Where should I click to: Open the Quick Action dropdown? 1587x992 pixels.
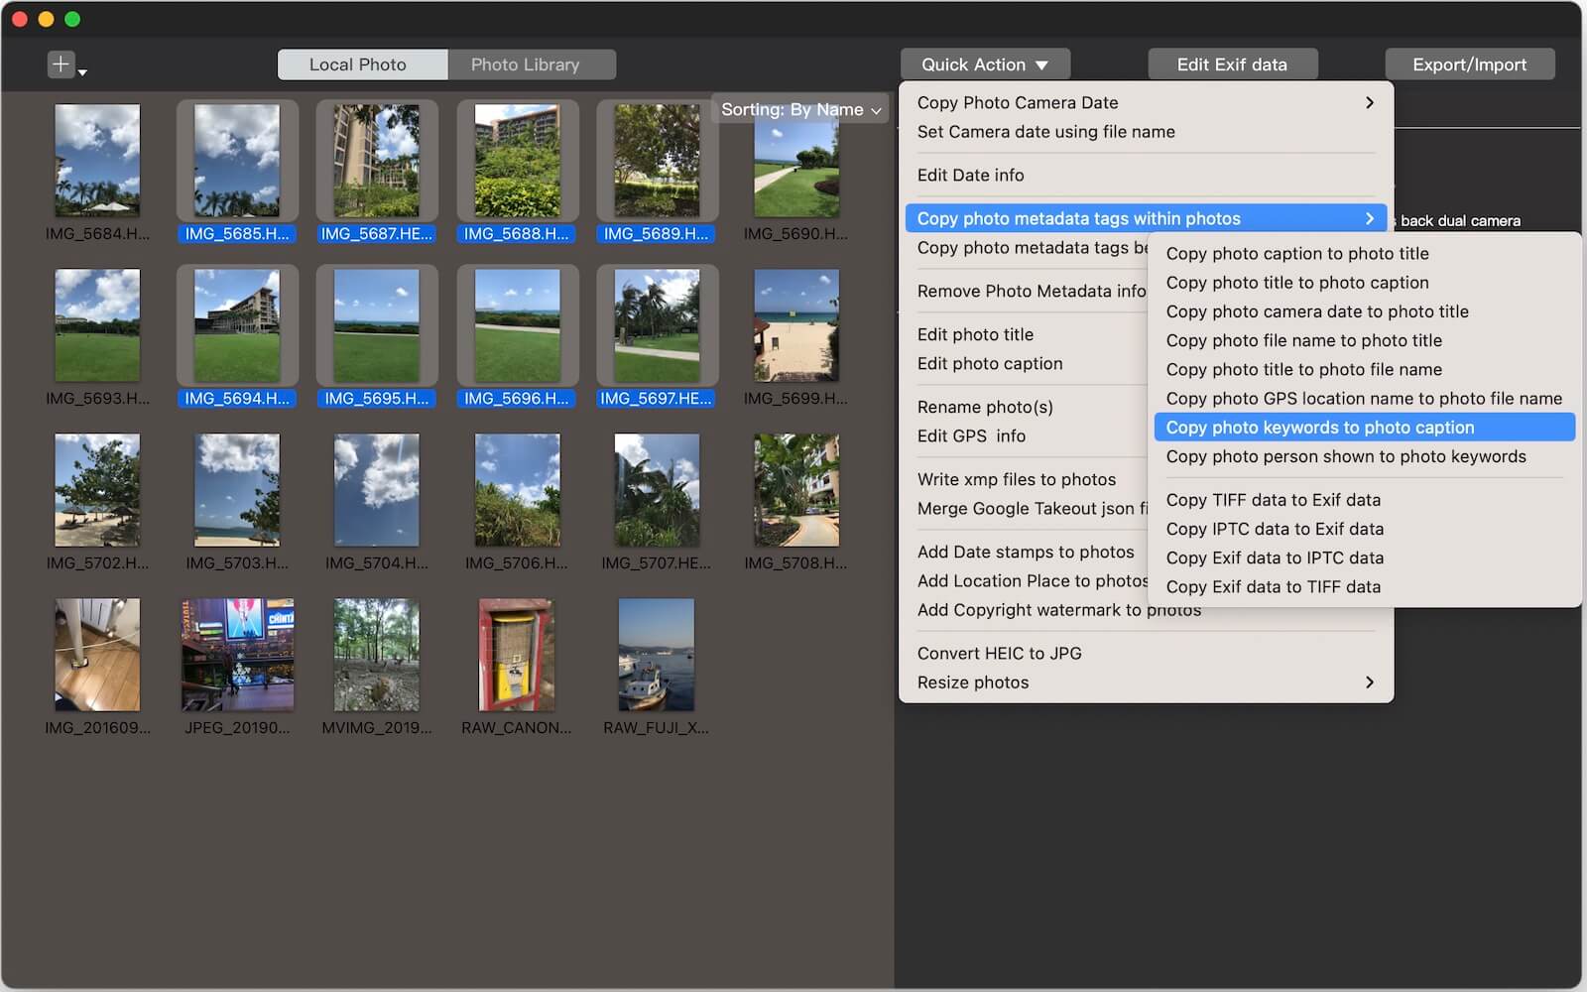click(983, 63)
